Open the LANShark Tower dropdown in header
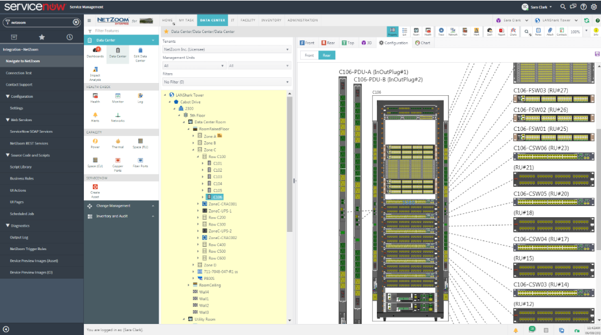The image size is (601, 335). (556, 20)
